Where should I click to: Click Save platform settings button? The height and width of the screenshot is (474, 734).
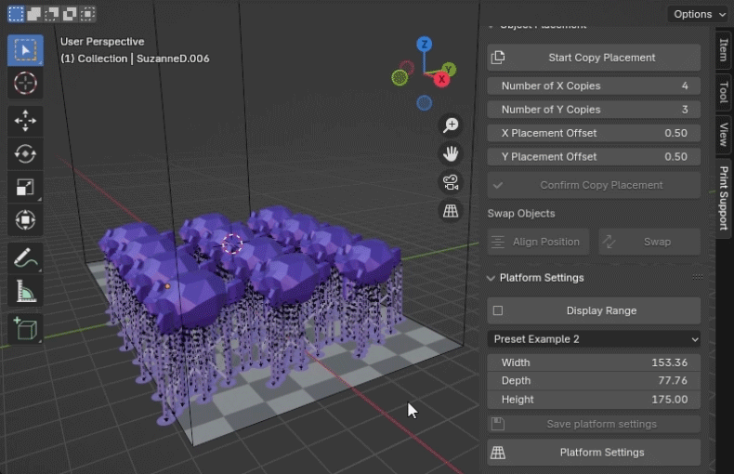[594, 424]
